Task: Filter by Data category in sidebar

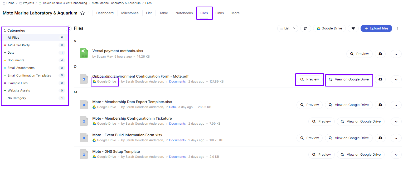Action: pos(35,53)
